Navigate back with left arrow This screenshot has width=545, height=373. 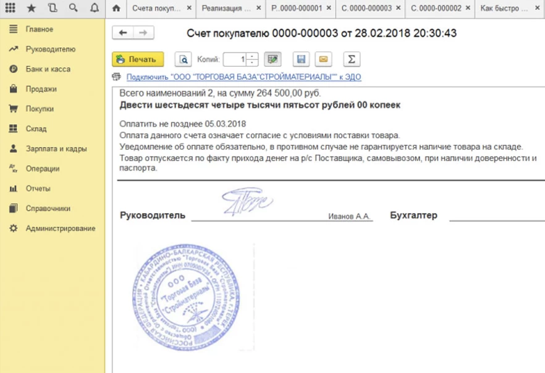[123, 33]
